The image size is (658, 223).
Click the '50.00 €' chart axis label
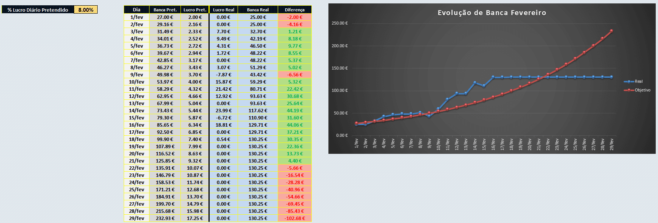(x=341, y=113)
